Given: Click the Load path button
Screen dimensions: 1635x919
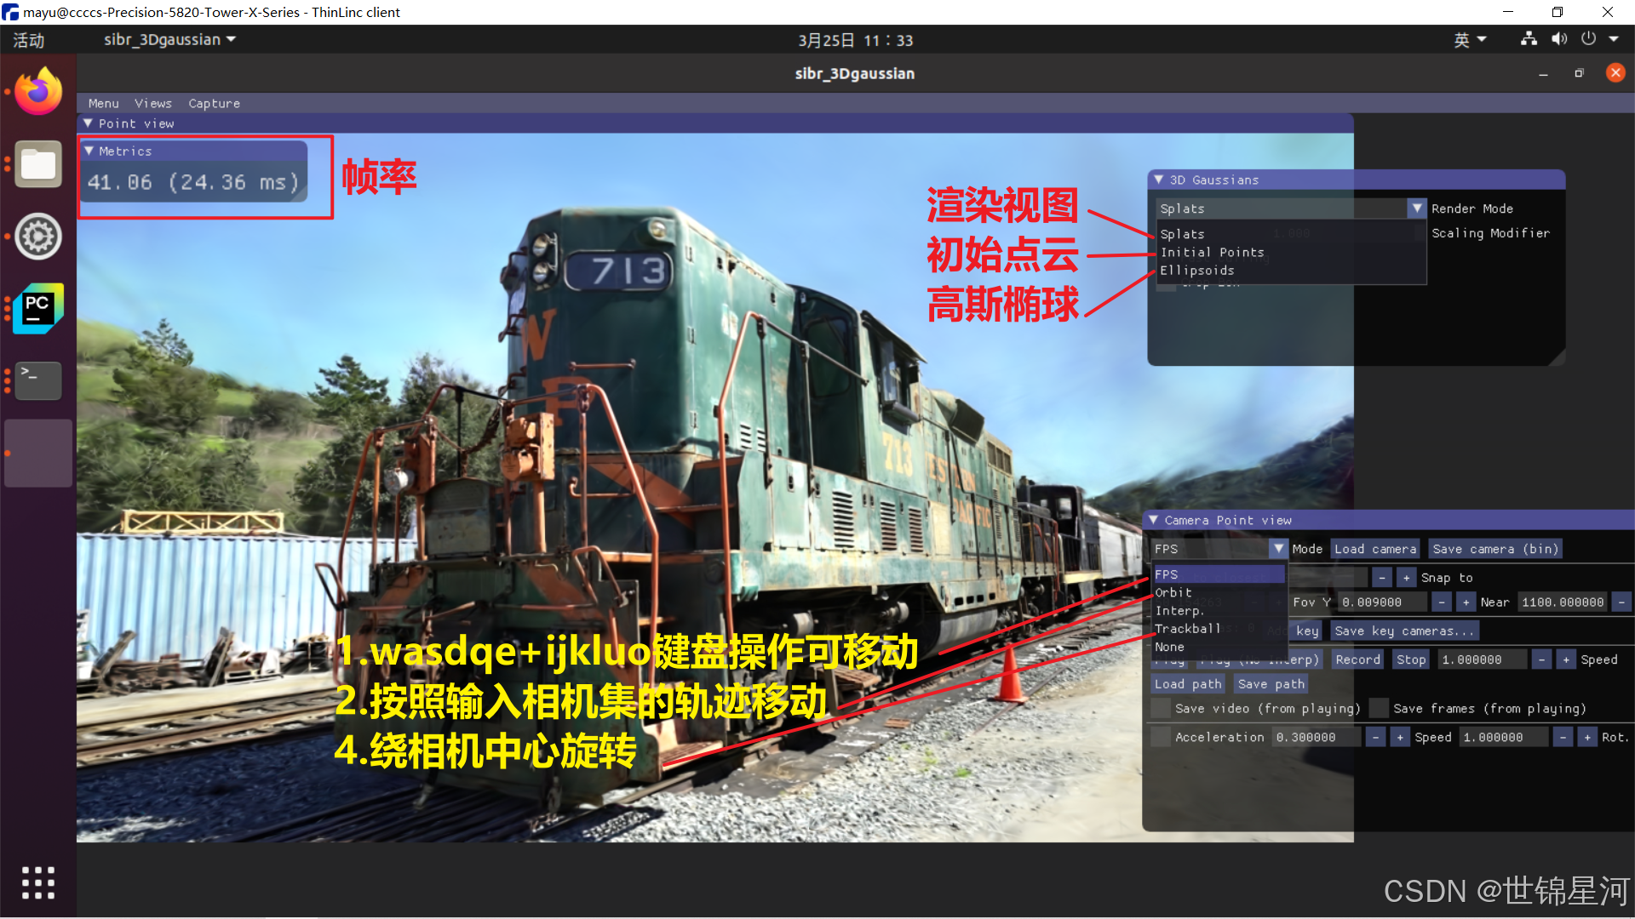Looking at the screenshot, I should coord(1188,684).
